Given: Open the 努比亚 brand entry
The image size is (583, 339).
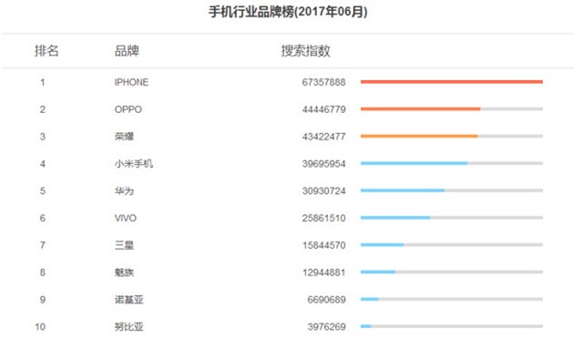Looking at the screenshot, I should pos(129,327).
